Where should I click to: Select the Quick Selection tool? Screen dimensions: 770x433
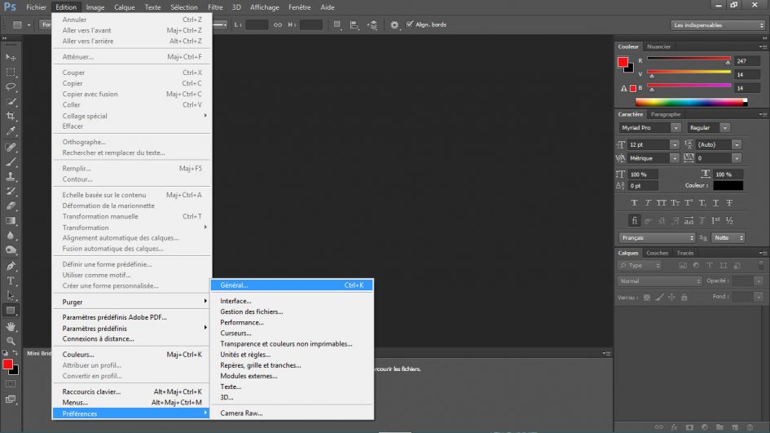click(x=11, y=102)
